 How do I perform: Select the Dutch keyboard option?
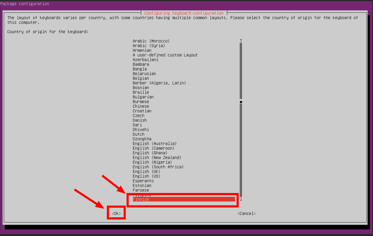(x=139, y=134)
